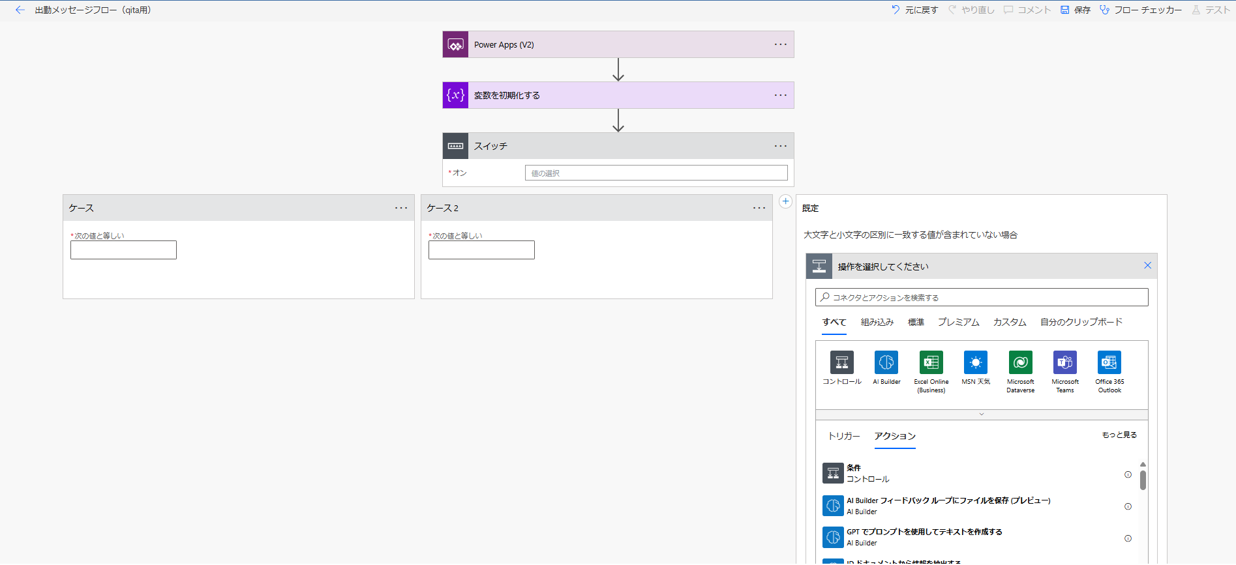The width and height of the screenshot is (1236, 565).
Task: Open the トリガー tab
Action: 844,436
